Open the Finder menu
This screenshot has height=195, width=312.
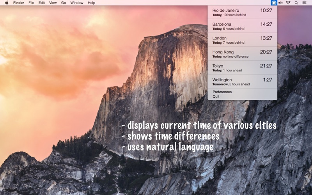pyautogui.click(x=19, y=3)
